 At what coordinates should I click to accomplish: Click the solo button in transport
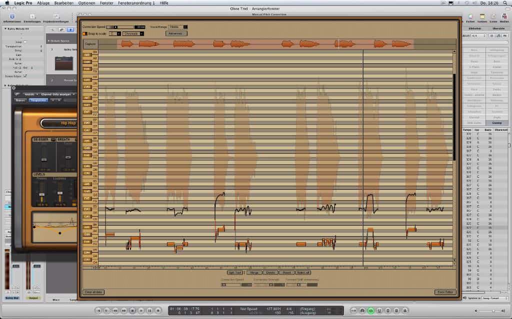point(396,311)
